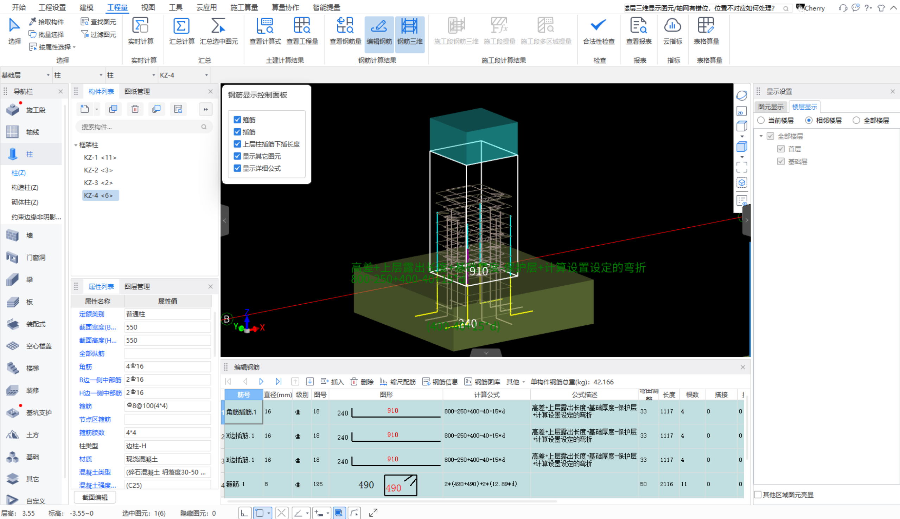Image resolution: width=900 pixels, height=519 pixels.
Task: Click 钢筋信息 button
Action: tap(440, 382)
